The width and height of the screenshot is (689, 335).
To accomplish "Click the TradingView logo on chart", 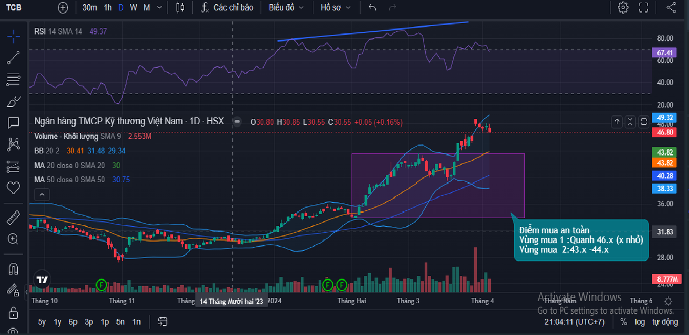I will tap(41, 280).
